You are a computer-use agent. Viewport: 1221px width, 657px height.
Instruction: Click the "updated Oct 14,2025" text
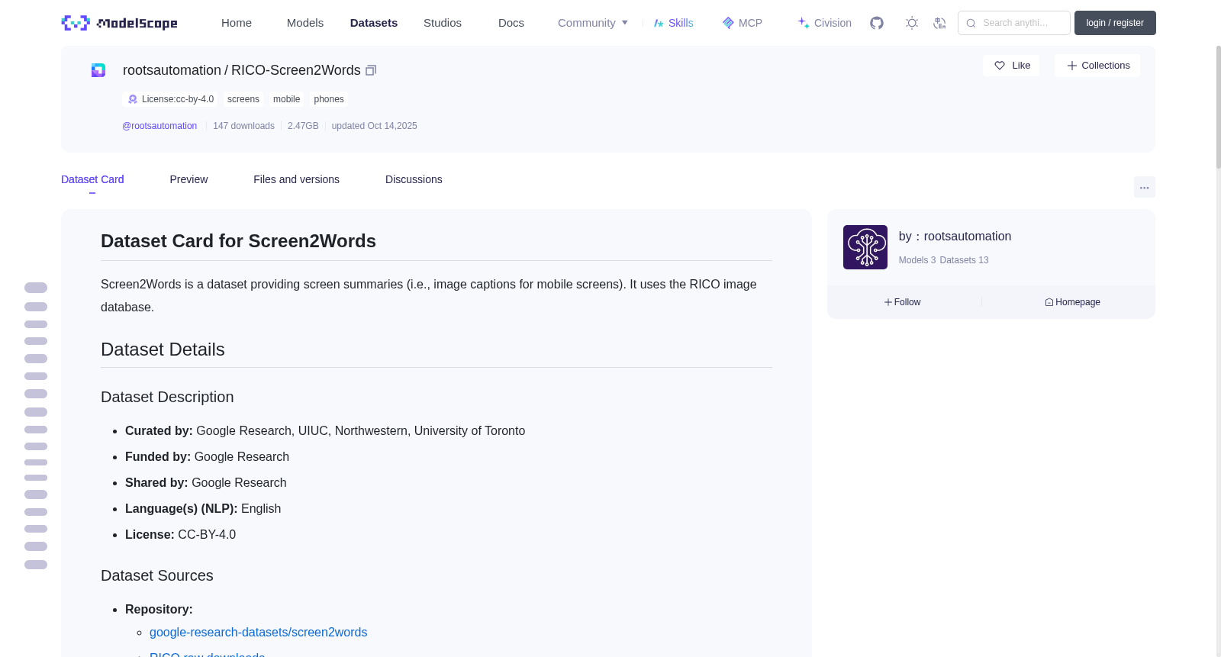[x=374, y=126]
